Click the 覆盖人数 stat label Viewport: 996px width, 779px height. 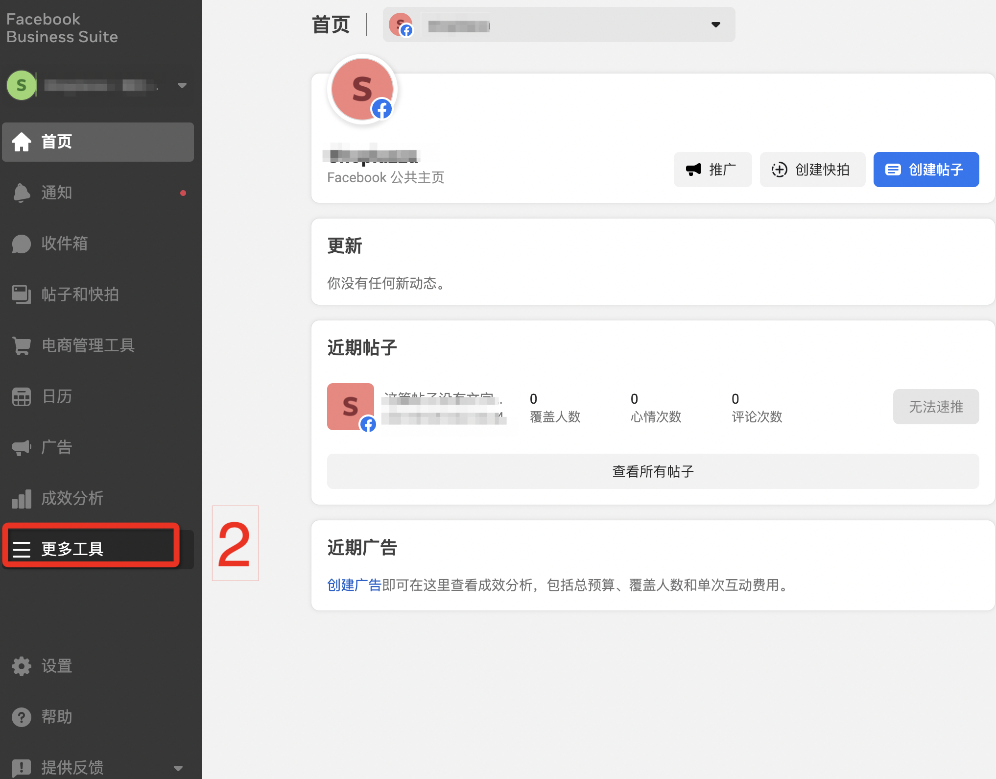coord(555,417)
